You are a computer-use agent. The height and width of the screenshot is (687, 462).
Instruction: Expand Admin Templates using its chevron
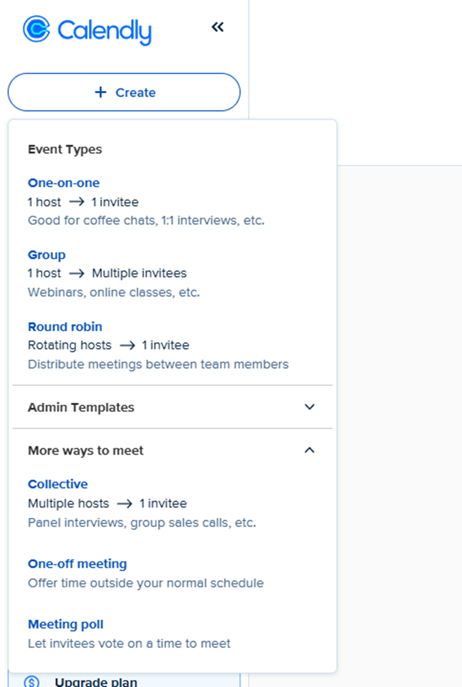coord(309,406)
